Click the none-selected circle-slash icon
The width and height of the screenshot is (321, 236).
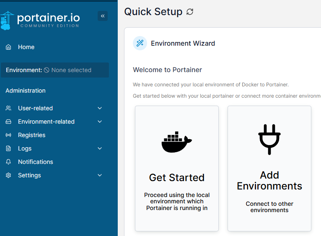click(x=47, y=70)
